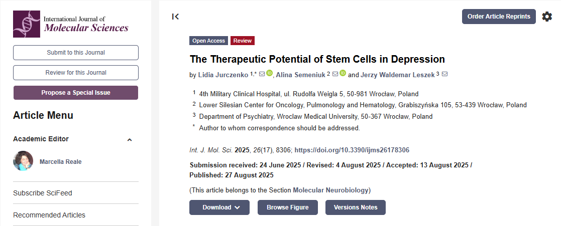Screen dimensions: 561x226
Task: Click Jerzy Waldemar Leszek's email icon
Action: click(444, 74)
